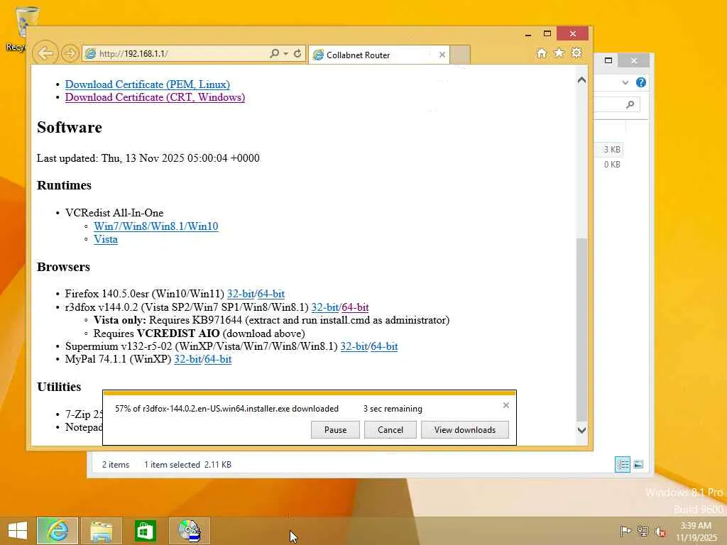The image size is (727, 545).
Task: Expand the ribbon chevron in Explorer window
Action: coord(625,82)
